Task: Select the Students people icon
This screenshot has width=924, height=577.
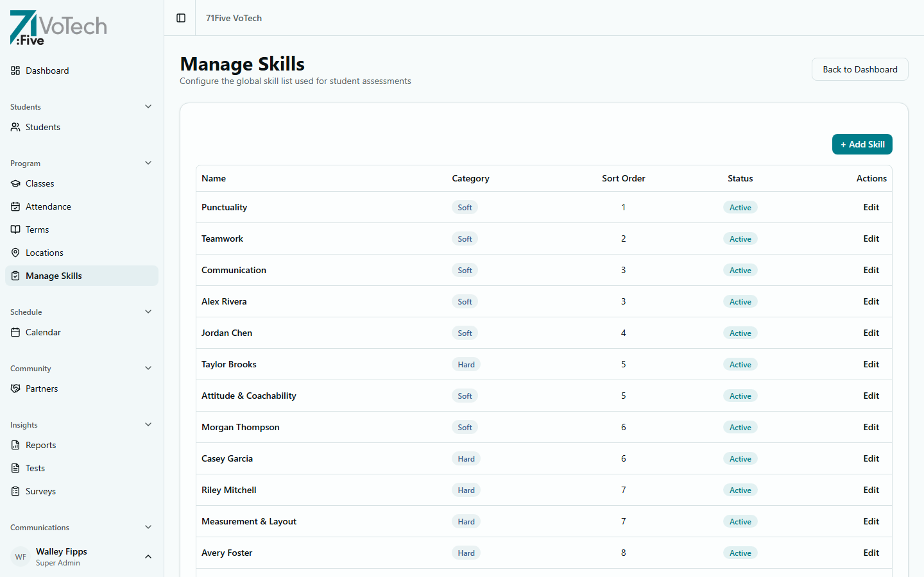Action: click(15, 127)
